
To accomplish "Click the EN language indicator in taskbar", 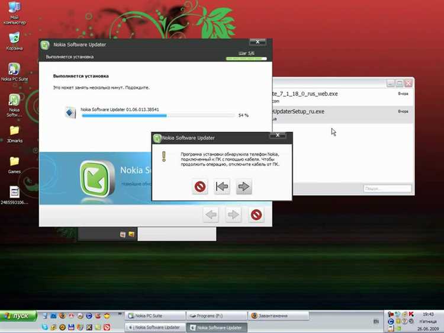I will point(376,321).
